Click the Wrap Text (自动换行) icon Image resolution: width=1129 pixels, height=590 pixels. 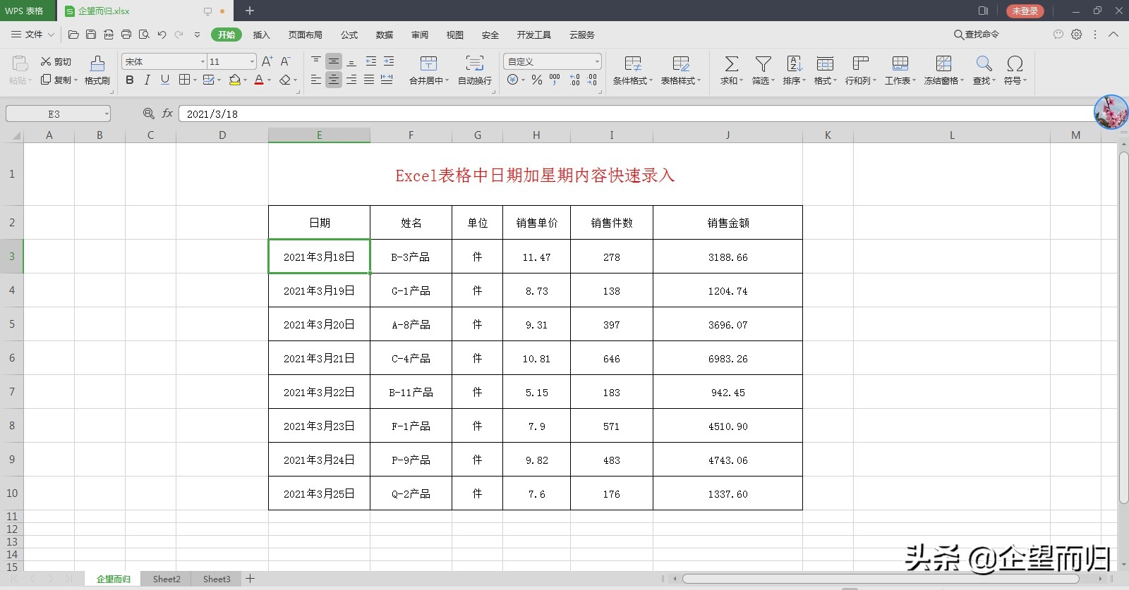475,63
